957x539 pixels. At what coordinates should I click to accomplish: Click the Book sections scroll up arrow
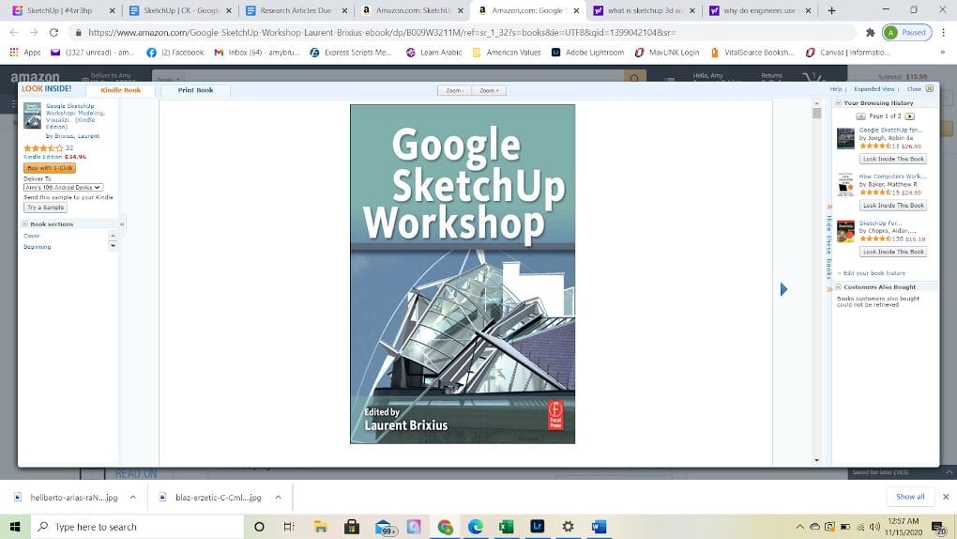coord(113,236)
